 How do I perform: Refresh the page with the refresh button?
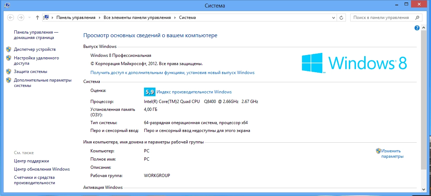click(342, 18)
